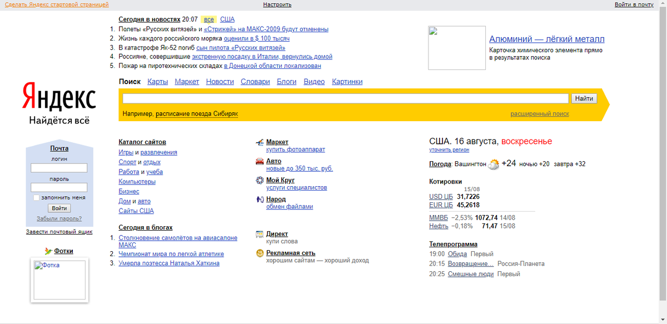Click the Найти search button
Image resolution: width=667 pixels, height=324 pixels.
tap(584, 98)
